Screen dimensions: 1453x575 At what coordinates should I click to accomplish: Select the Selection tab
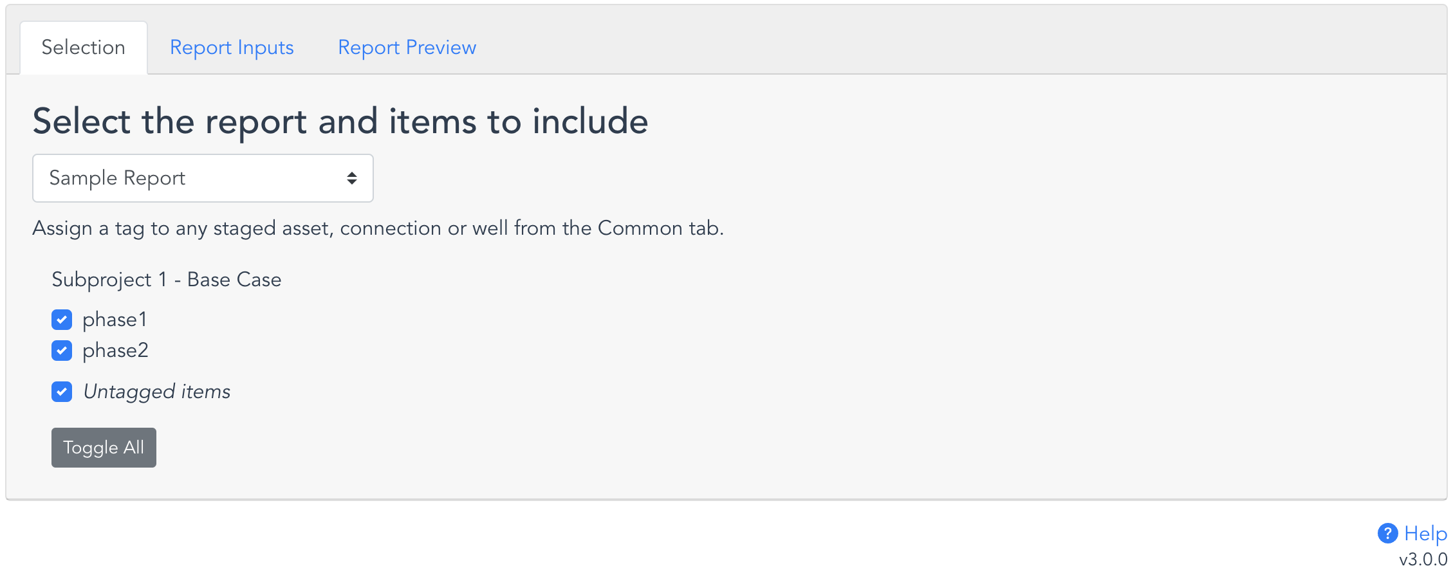pos(83,48)
